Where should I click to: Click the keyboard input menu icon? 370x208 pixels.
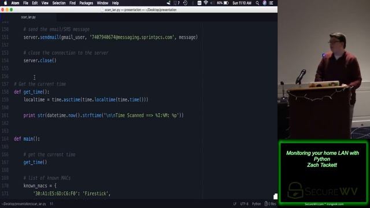point(199,3)
